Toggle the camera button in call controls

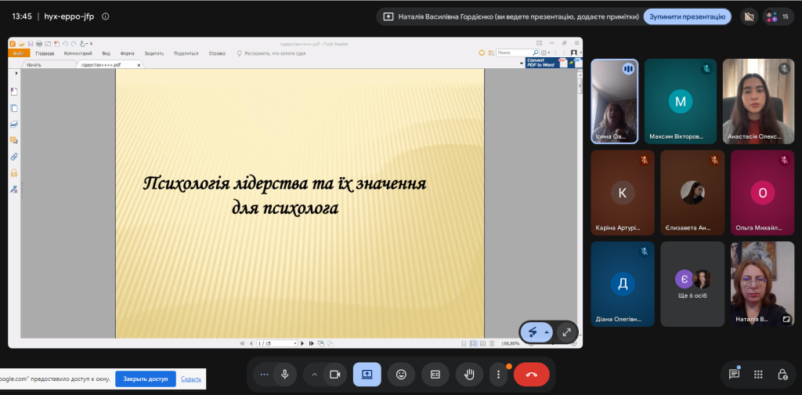335,375
